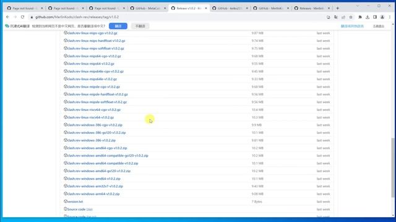Click file icon beside Source code (zip)
396x222 pixels.
[66, 209]
